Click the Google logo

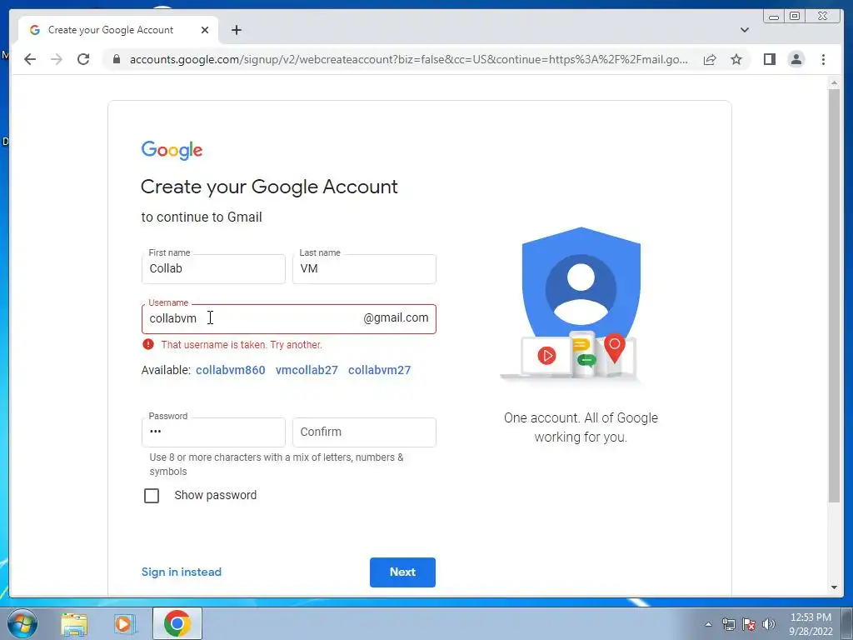[x=172, y=150]
